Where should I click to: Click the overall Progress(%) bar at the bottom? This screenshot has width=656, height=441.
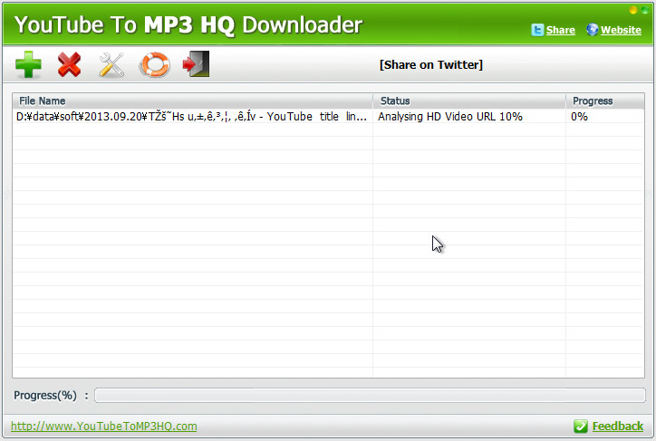coord(370,395)
